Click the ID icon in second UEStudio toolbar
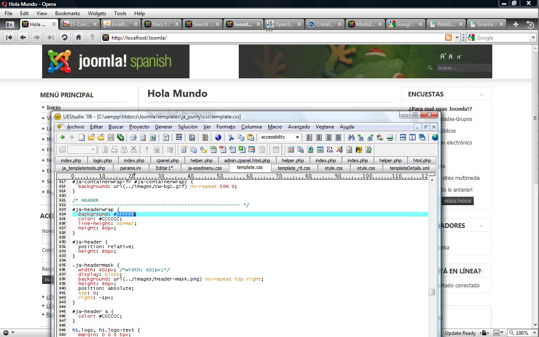 point(320,150)
